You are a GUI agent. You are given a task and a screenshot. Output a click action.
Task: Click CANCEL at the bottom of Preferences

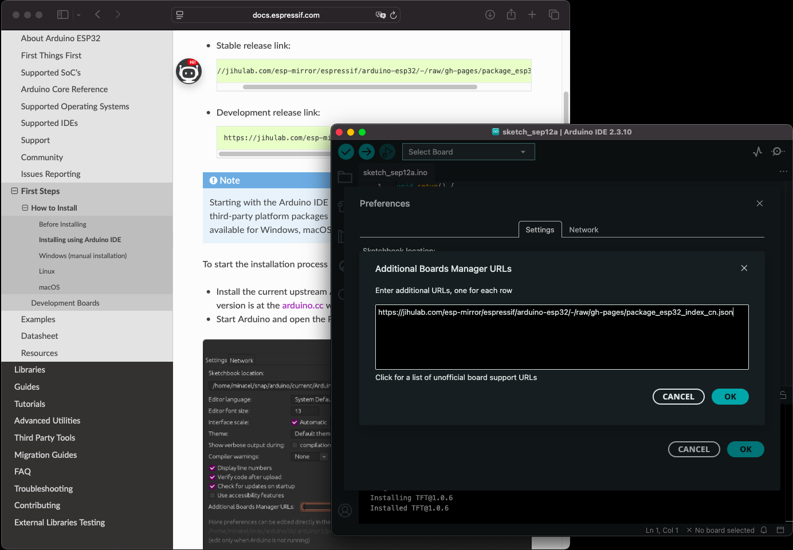point(694,449)
